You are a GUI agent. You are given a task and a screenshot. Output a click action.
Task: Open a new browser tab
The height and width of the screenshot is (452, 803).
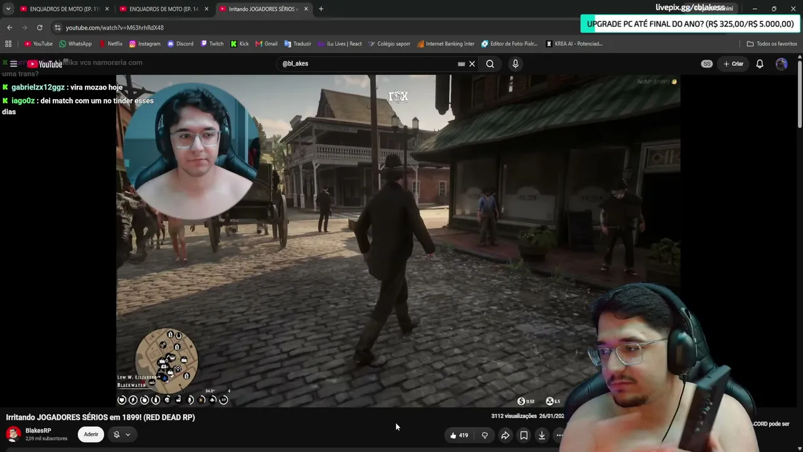tap(321, 9)
